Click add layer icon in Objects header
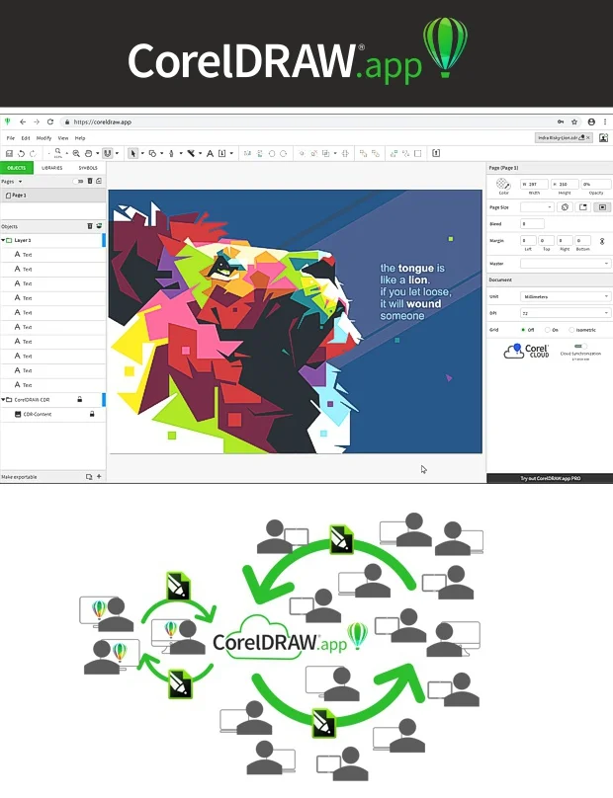Screen dimensions: 613x798 tap(99, 226)
